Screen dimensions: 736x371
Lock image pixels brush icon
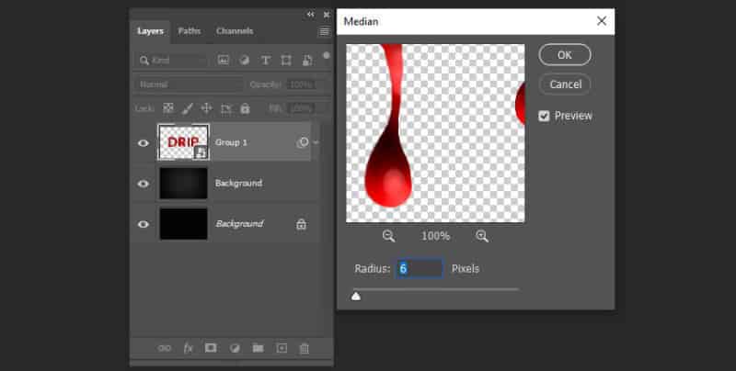point(188,108)
